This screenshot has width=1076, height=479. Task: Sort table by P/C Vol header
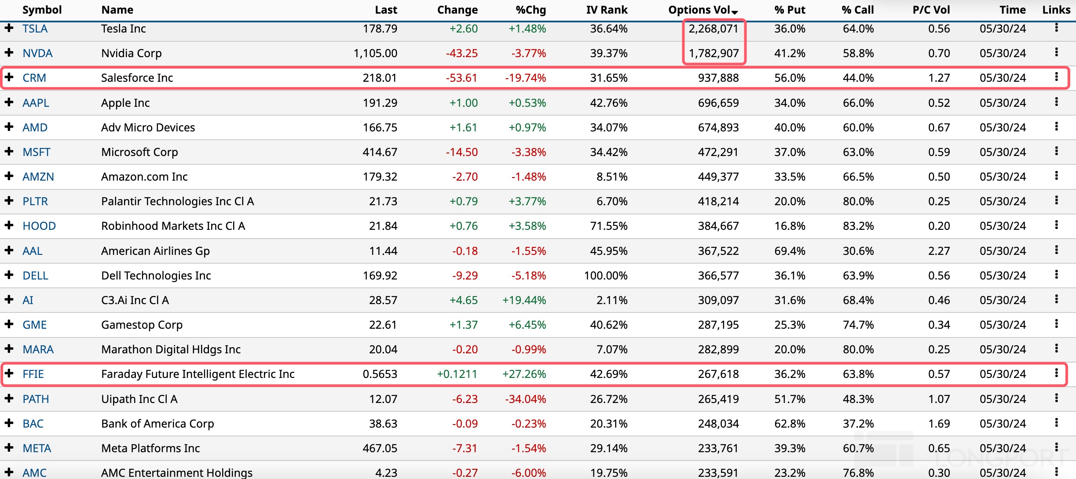(931, 10)
